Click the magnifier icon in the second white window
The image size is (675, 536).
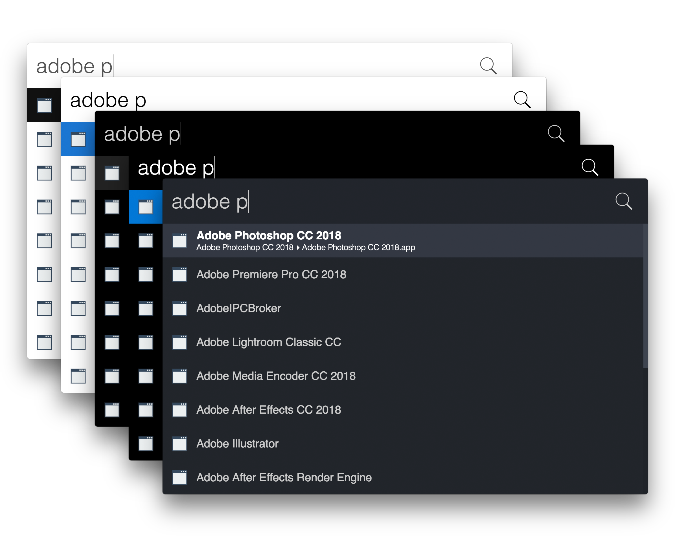click(522, 100)
